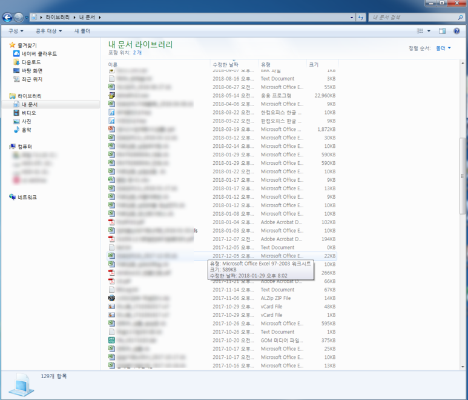Click the 응용 프로그램 file icon (22,960KB)

click(111, 96)
